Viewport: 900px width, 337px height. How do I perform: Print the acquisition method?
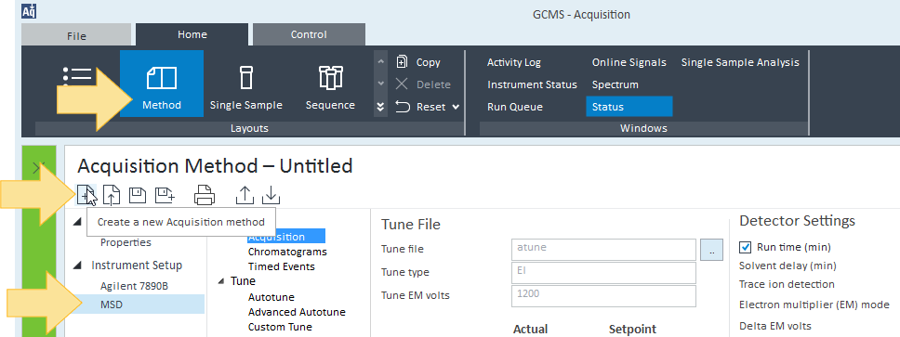pyautogui.click(x=205, y=196)
